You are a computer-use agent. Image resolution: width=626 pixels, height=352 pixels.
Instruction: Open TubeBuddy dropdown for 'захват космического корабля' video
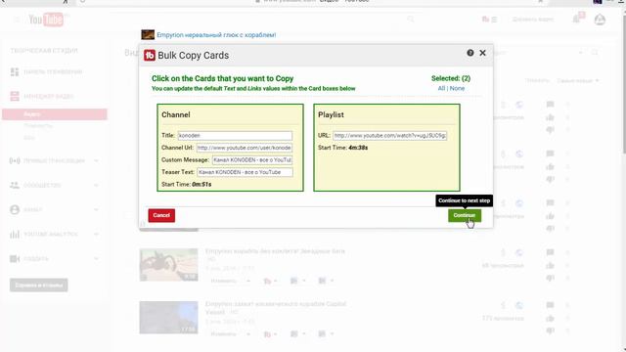[270, 334]
